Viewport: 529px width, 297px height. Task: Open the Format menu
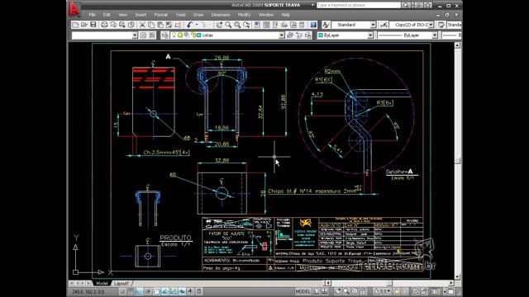point(161,15)
